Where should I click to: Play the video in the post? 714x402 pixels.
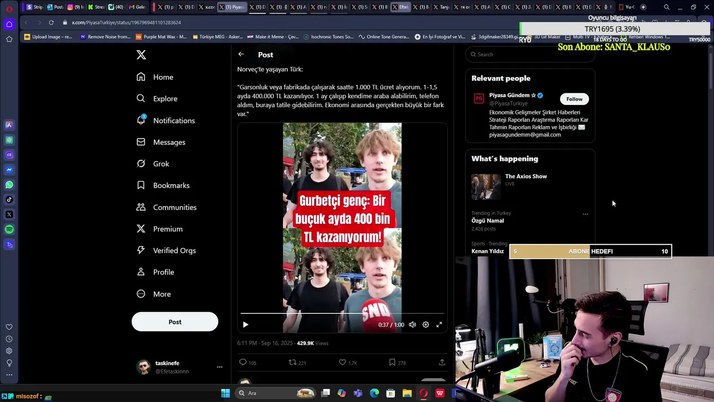(x=245, y=324)
